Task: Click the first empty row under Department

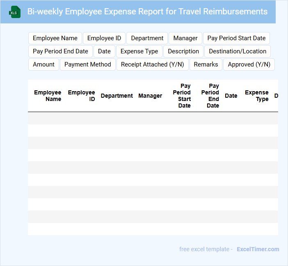Action: pos(117,118)
